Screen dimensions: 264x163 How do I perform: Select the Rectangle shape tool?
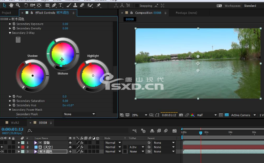click(48, 6)
